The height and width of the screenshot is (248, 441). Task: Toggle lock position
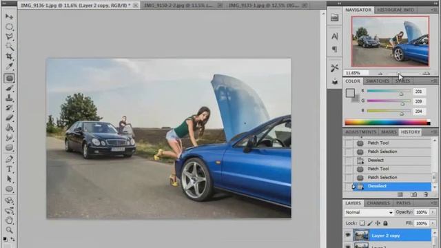pos(378,223)
